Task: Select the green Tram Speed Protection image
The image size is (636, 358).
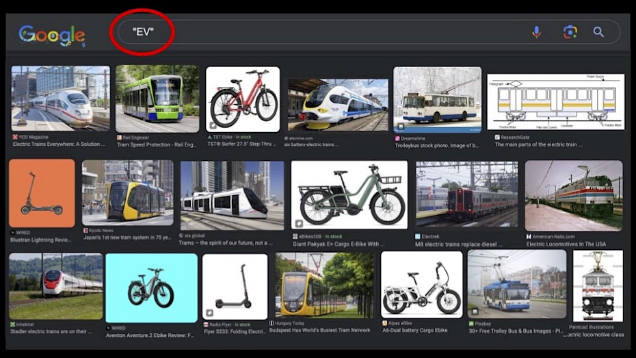Action: coord(157,99)
